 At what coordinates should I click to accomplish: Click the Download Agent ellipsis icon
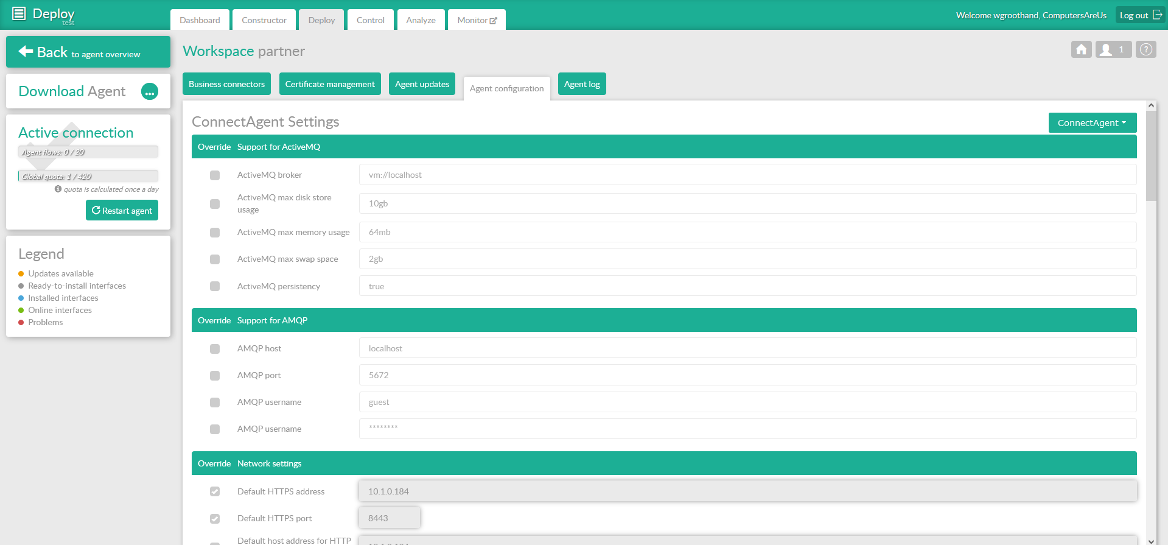(x=150, y=91)
